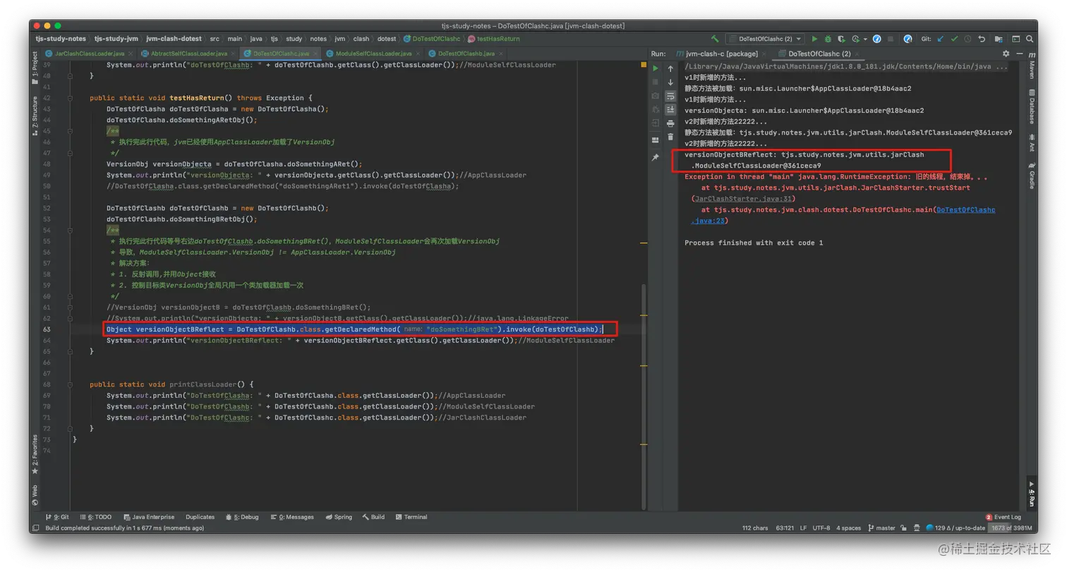
Task: Rerun program with Run panel green arrow
Action: click(656, 68)
